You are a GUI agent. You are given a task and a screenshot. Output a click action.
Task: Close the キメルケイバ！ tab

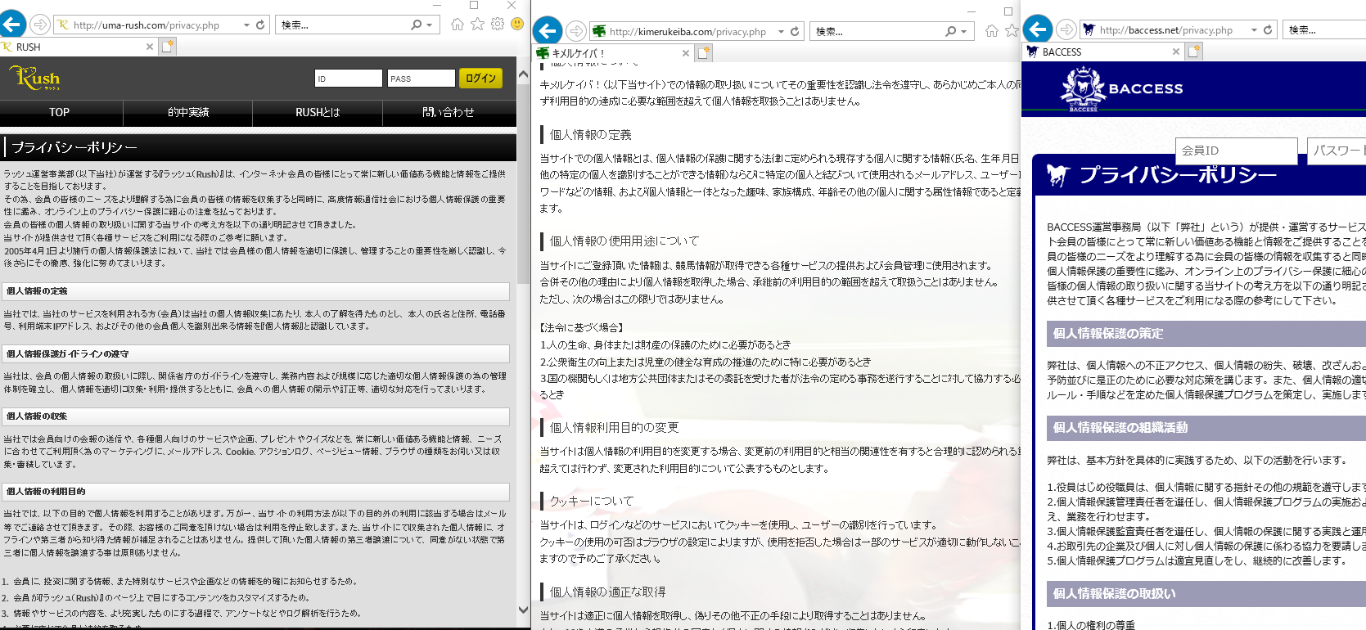point(686,53)
